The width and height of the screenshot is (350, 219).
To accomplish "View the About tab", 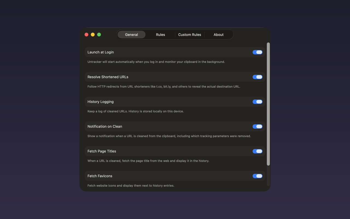I will (218, 34).
